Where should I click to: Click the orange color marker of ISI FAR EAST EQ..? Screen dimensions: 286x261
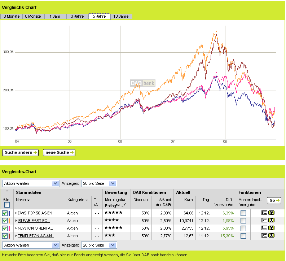[x=9, y=221]
